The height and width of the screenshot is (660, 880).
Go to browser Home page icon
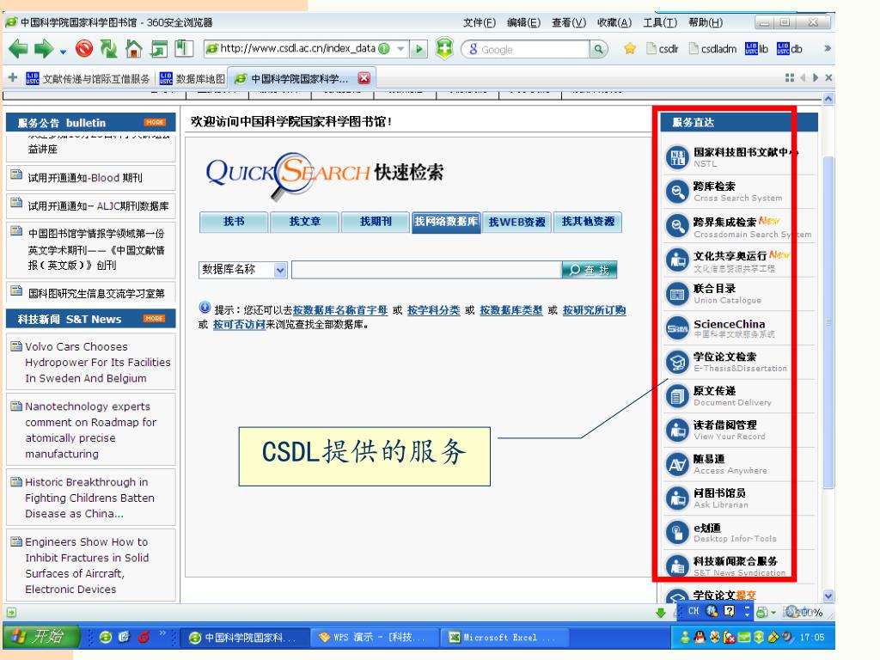[133, 49]
